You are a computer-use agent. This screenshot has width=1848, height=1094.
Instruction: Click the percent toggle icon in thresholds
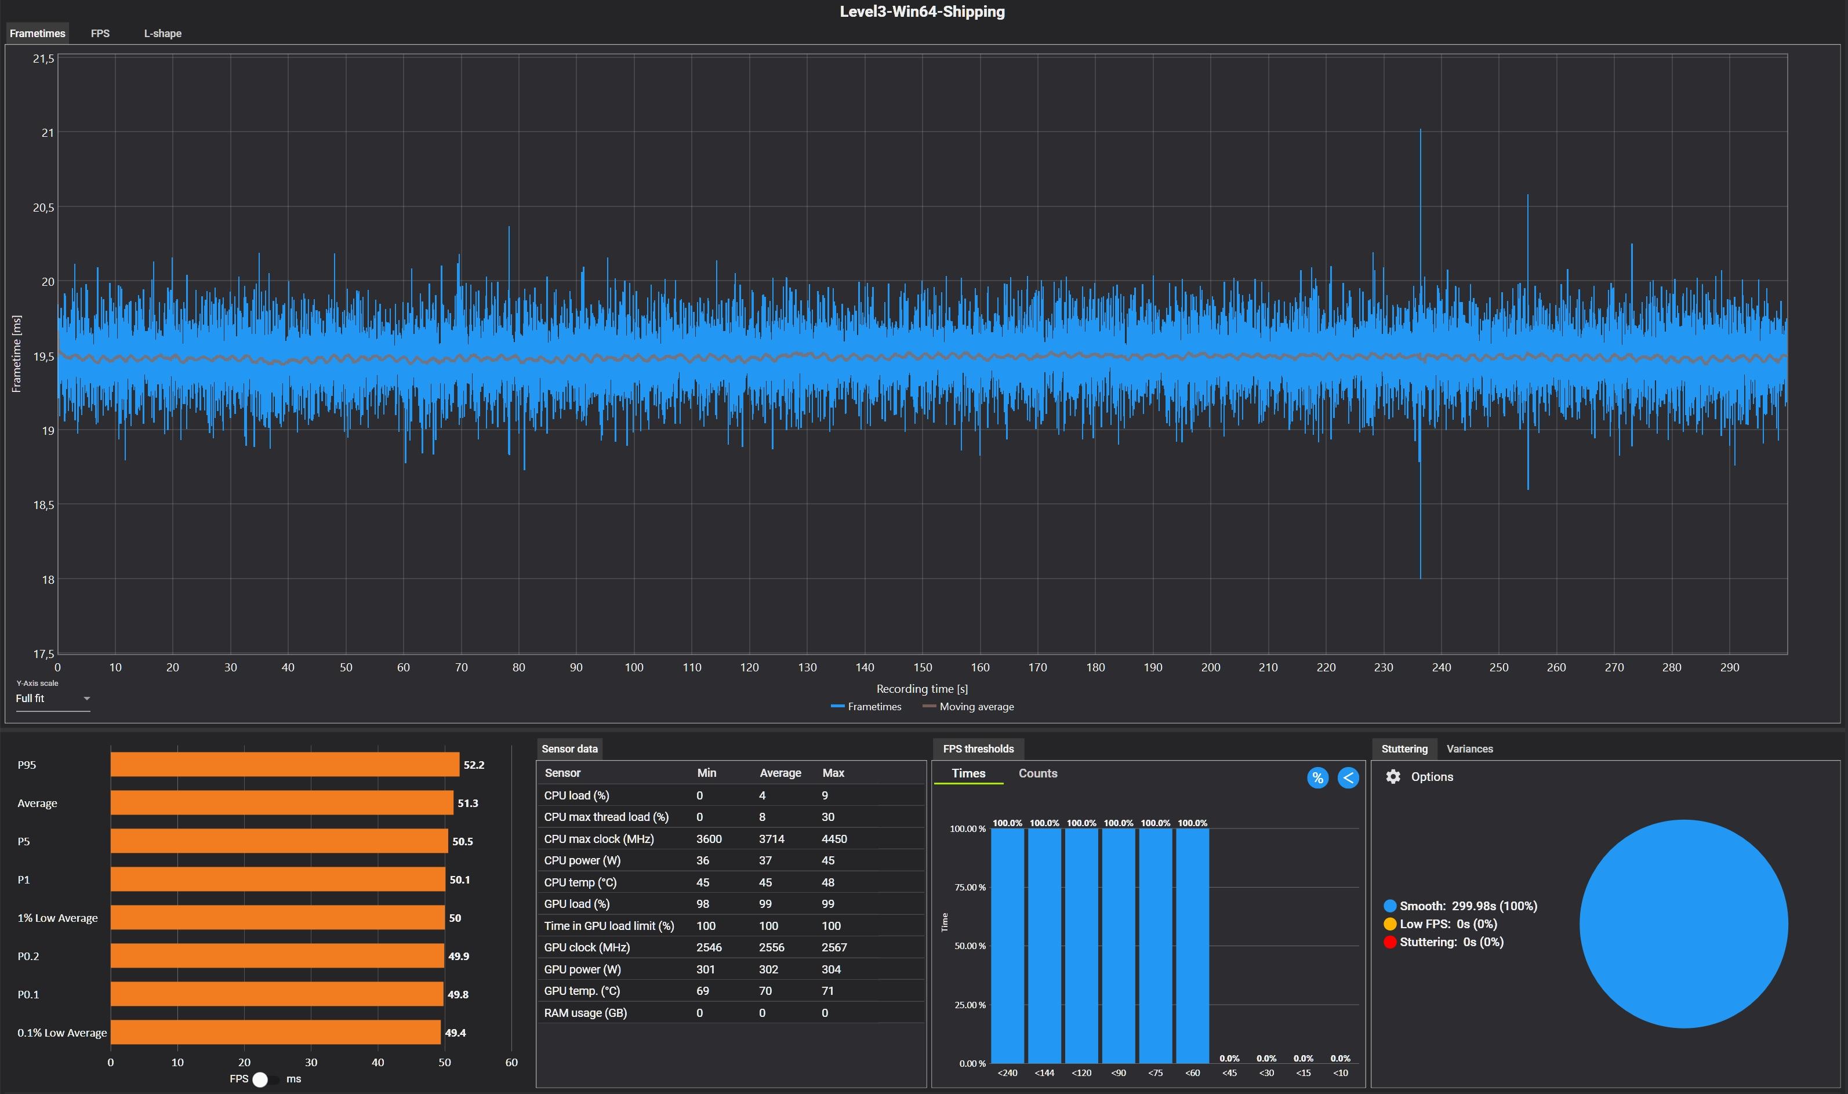pyautogui.click(x=1317, y=777)
